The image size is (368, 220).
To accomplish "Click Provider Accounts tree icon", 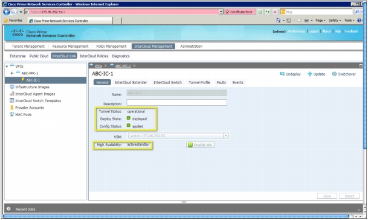I will (11, 108).
